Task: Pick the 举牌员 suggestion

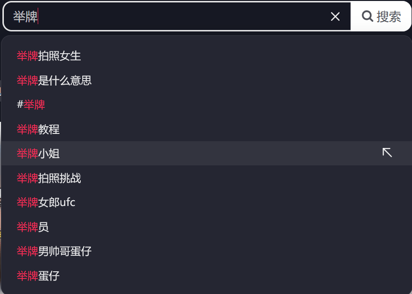Action: click(33, 227)
